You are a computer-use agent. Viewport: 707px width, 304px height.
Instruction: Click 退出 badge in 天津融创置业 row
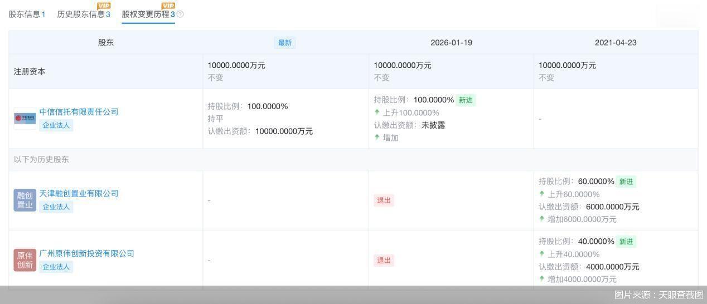(x=384, y=200)
